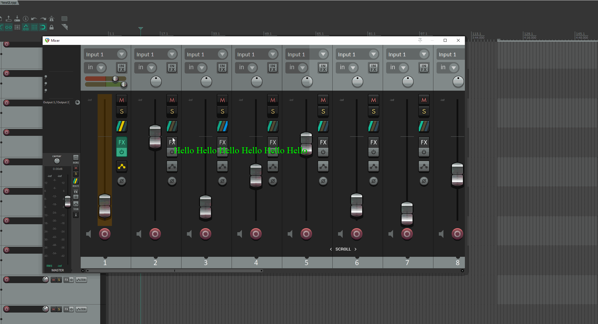The width and height of the screenshot is (598, 324).
Task: Toggle record monitoring speaker on track 3
Action: 190,234
